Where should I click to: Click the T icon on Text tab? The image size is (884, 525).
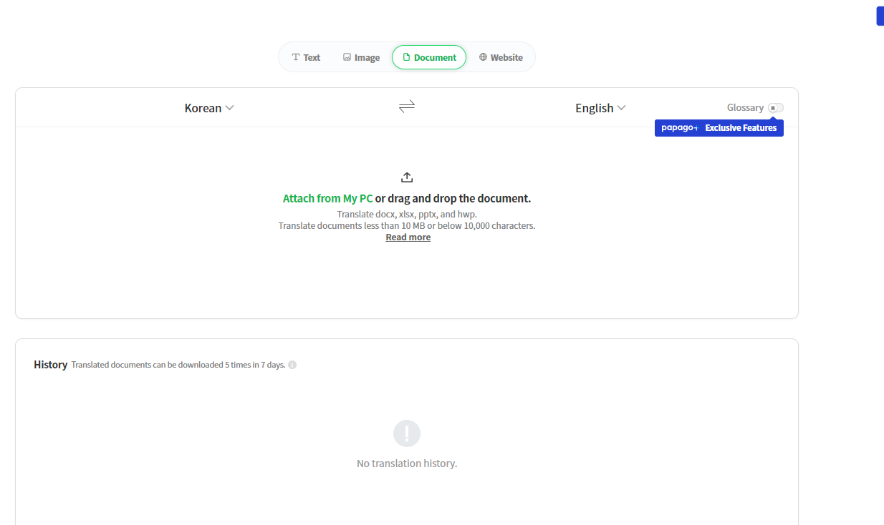click(x=296, y=57)
